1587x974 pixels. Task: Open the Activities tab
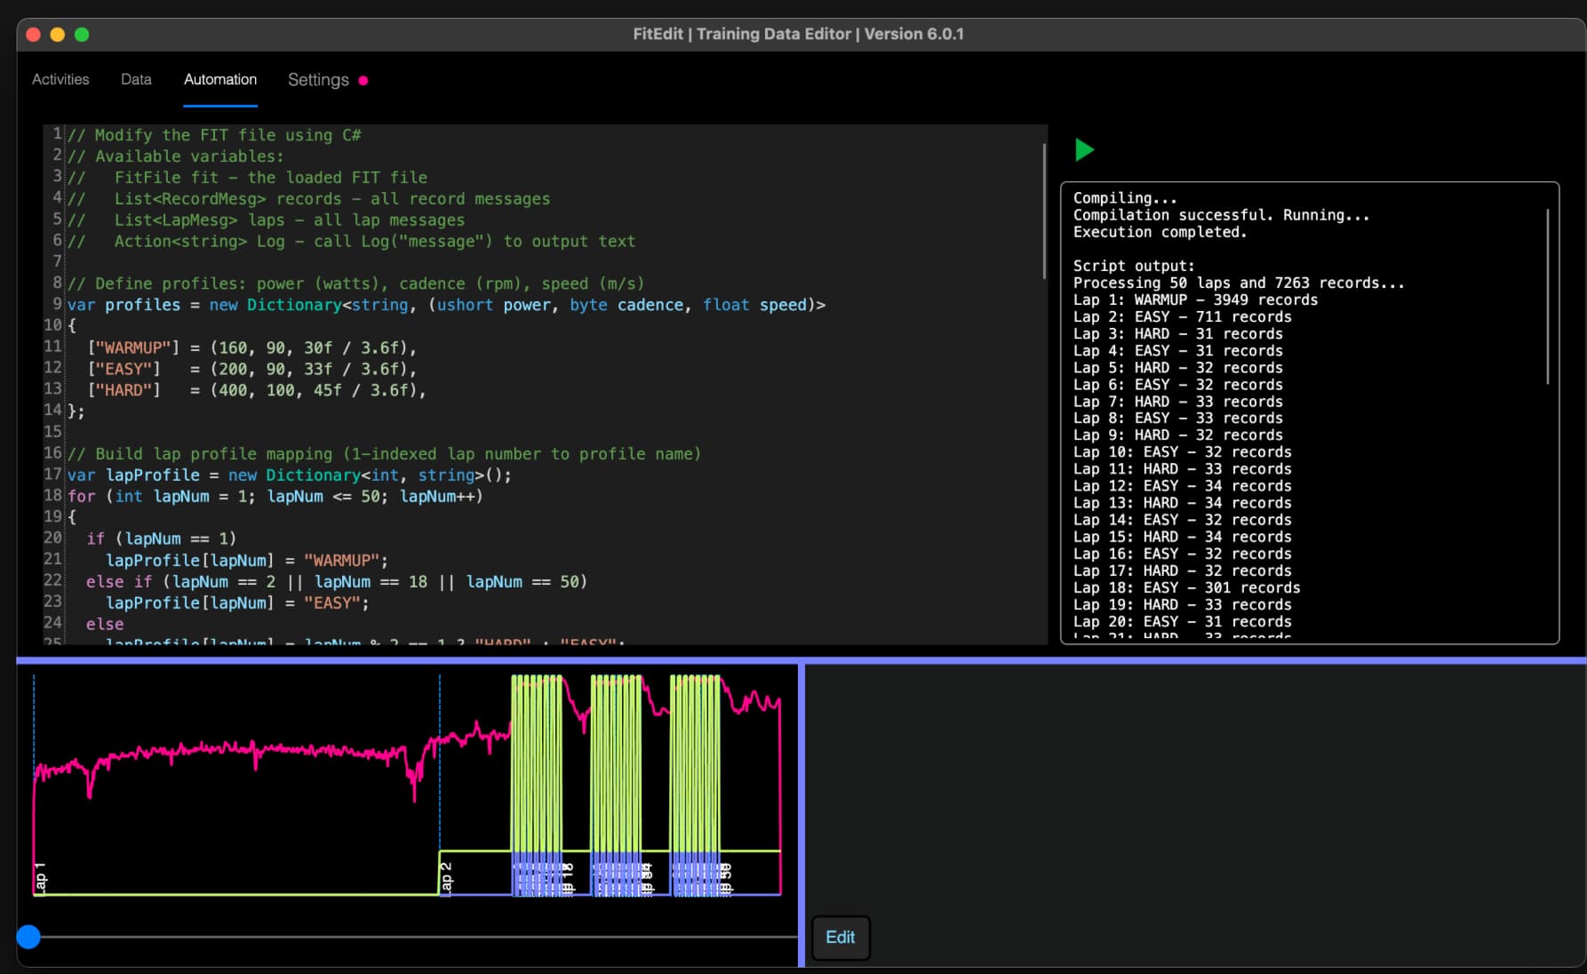(x=60, y=80)
